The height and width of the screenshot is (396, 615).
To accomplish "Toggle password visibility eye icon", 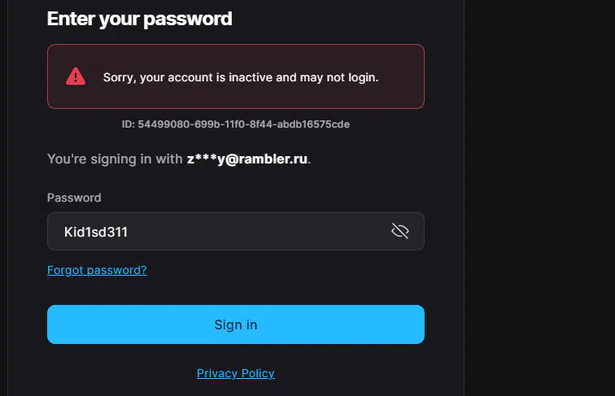I will (x=400, y=231).
